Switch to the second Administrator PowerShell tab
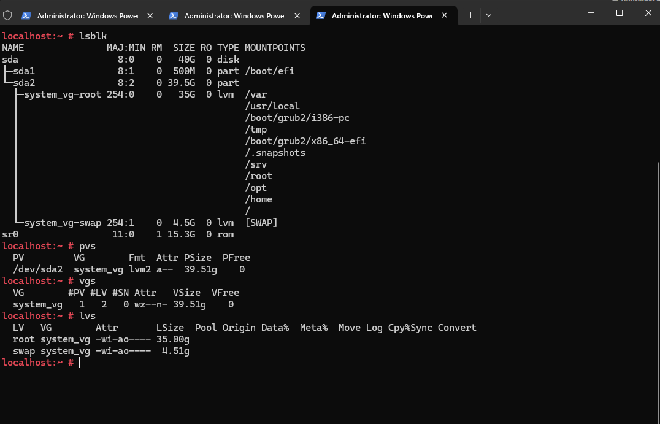This screenshot has width=660, height=424. (235, 15)
